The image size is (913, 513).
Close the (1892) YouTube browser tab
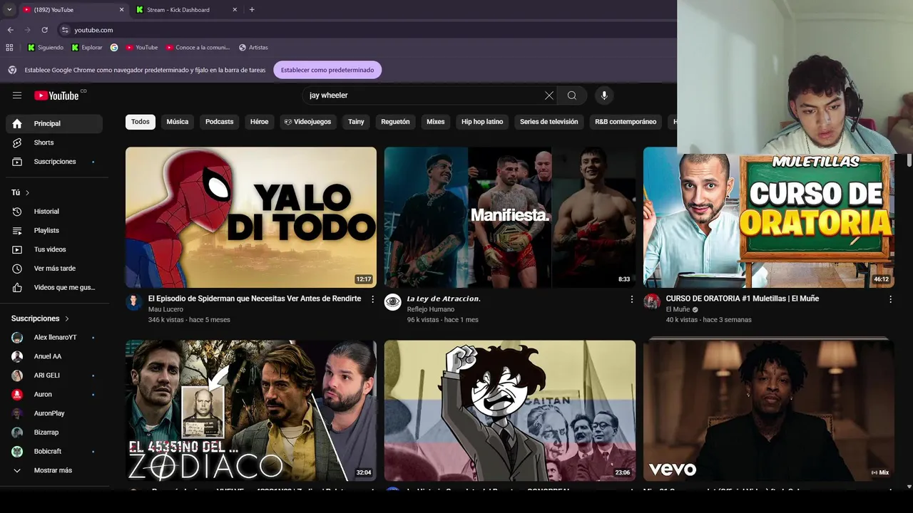point(121,10)
